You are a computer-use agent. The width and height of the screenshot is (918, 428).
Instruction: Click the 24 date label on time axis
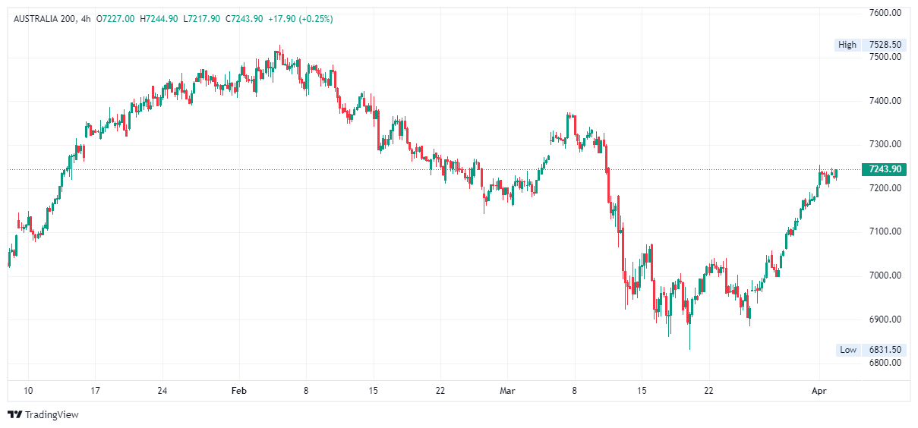tap(162, 391)
